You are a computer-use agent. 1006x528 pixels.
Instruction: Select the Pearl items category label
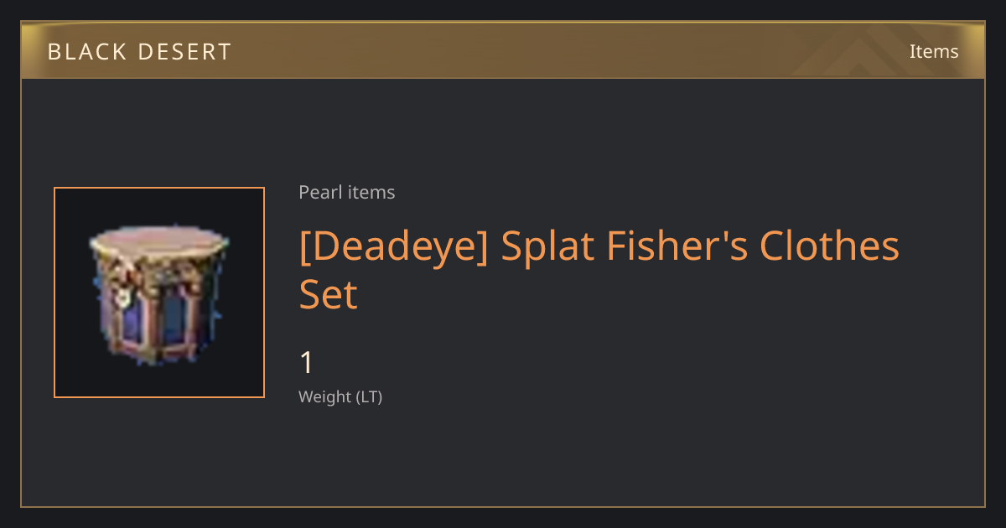pyautogui.click(x=346, y=192)
